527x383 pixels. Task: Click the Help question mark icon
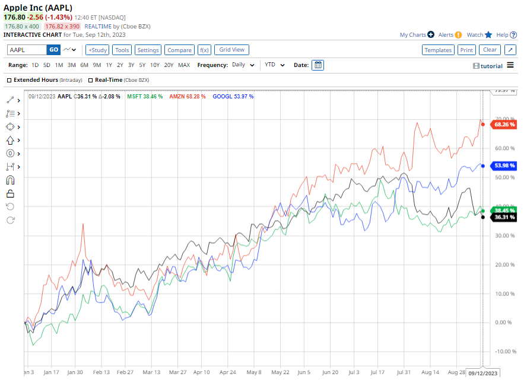coord(513,35)
